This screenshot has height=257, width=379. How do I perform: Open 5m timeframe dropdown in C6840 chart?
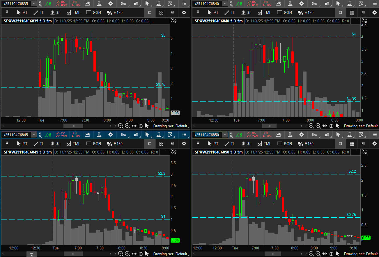click(314, 3)
